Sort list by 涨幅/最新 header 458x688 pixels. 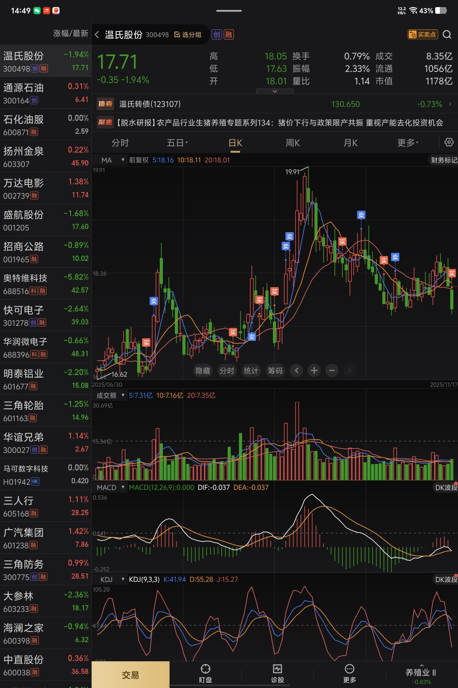coord(71,33)
